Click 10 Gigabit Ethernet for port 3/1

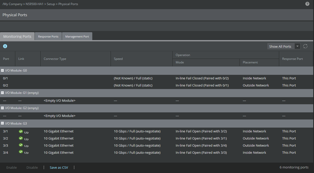[58, 131]
